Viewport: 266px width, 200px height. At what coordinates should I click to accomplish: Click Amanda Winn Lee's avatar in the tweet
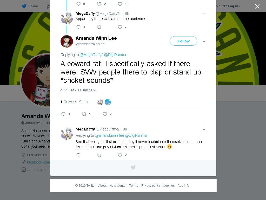click(x=67, y=41)
